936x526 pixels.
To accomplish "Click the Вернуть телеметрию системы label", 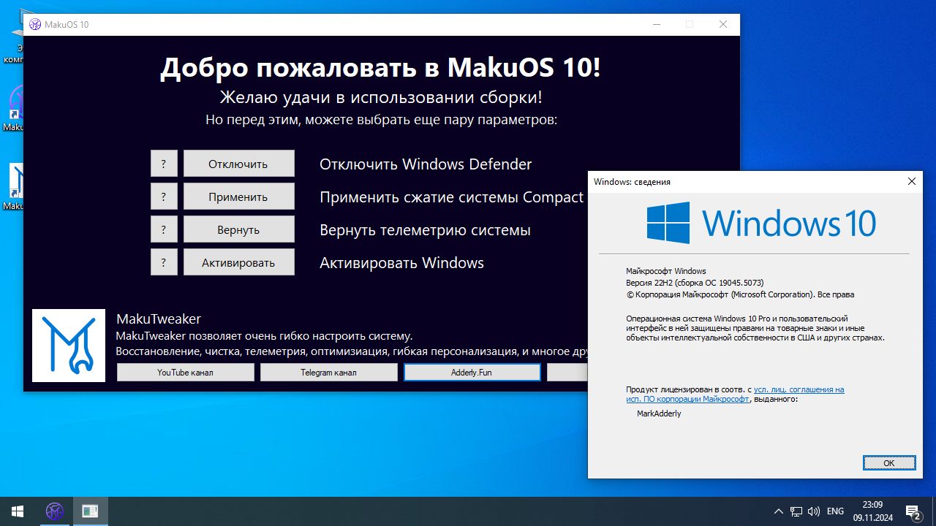I will pyautogui.click(x=425, y=230).
